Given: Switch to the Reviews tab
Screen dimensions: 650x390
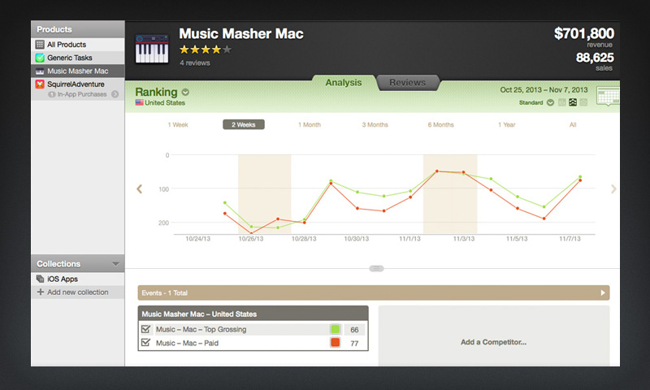Looking at the screenshot, I should coord(408,83).
